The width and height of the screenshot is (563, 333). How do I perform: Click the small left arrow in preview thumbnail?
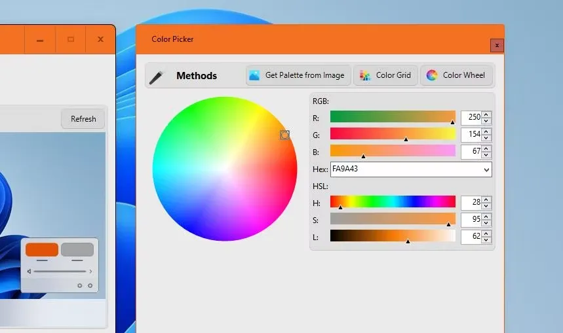click(29, 272)
